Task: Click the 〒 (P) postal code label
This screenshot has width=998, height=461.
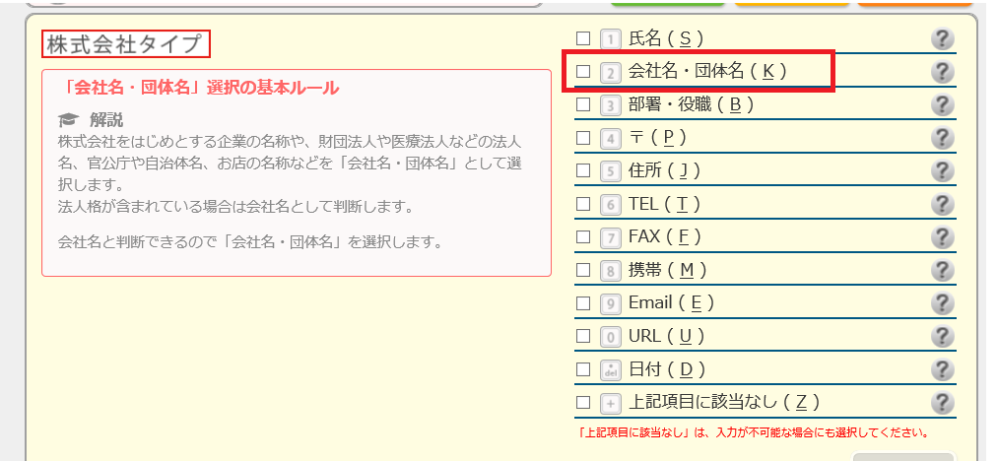Action: pyautogui.click(x=657, y=138)
